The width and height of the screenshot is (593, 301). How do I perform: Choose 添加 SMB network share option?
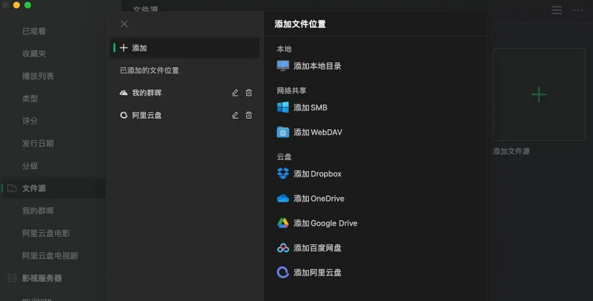[x=310, y=107]
